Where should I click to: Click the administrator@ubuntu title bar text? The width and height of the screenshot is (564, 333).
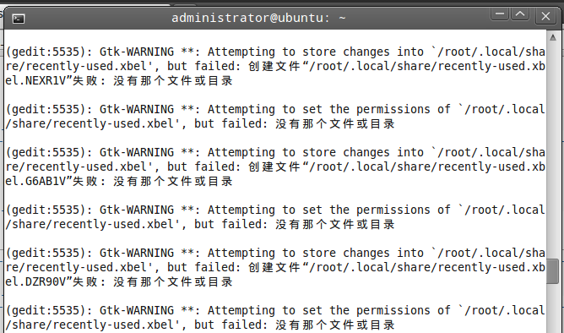pyautogui.click(x=258, y=18)
